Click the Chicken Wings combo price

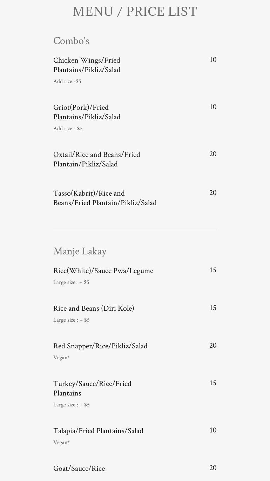click(213, 60)
